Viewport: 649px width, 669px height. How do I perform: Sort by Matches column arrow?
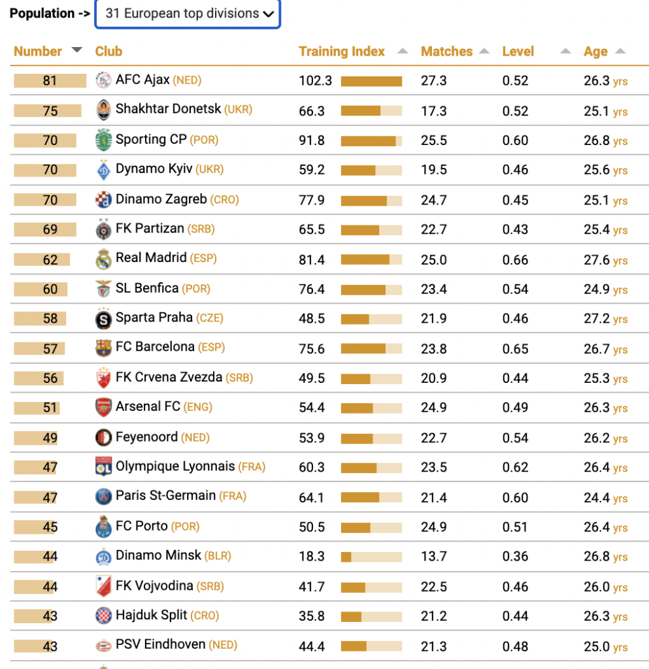484,51
